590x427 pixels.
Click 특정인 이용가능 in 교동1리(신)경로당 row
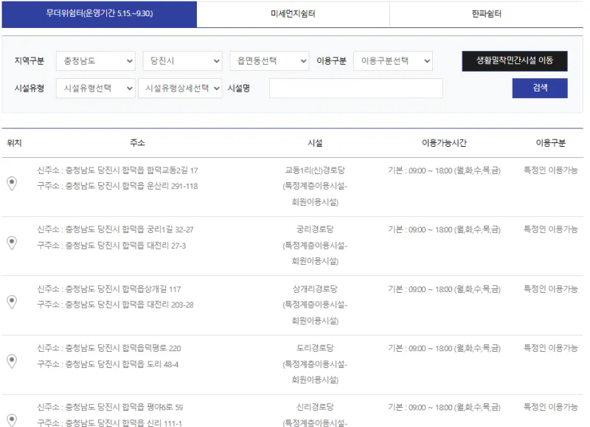pyautogui.click(x=551, y=170)
